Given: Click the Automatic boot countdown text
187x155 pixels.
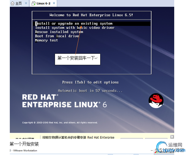Looking at the screenshot, I should (x=90, y=91).
